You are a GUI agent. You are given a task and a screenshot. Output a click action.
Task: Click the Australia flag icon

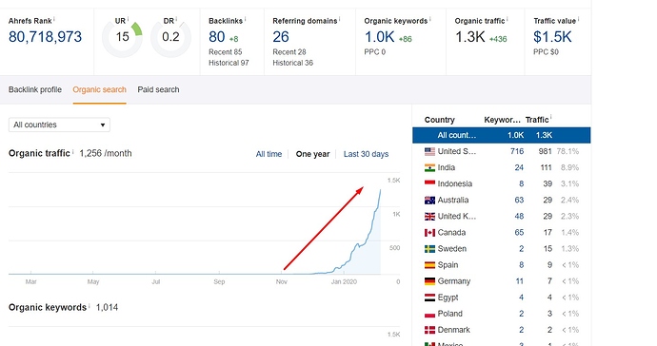point(429,200)
